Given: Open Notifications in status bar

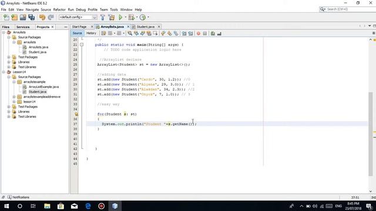Looking at the screenshot, I should point(18,197).
